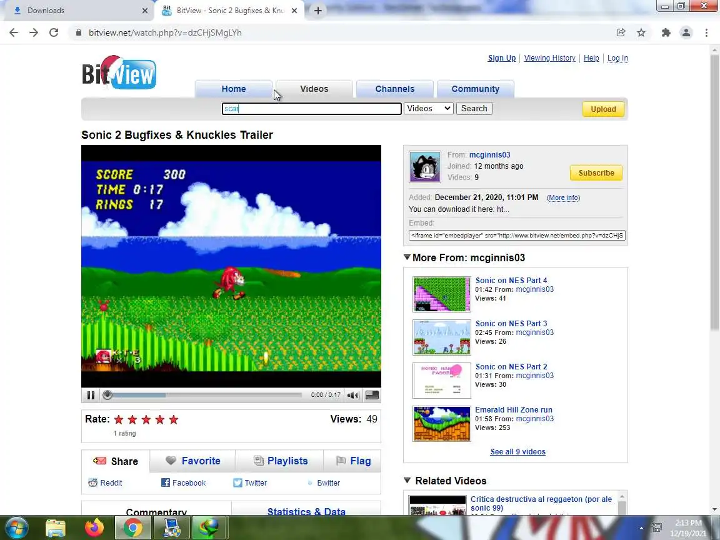Mute the video player volume icon
The width and height of the screenshot is (720, 540).
tap(353, 396)
